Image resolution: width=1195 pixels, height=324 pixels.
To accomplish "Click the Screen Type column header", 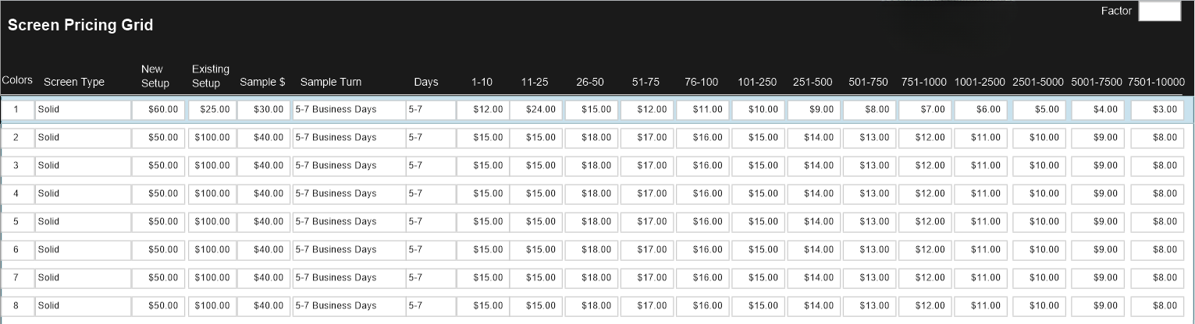I will (74, 82).
